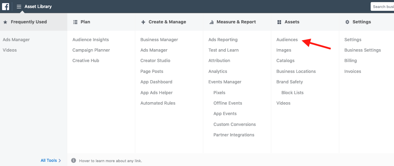Open Business Manager

pos(159,40)
